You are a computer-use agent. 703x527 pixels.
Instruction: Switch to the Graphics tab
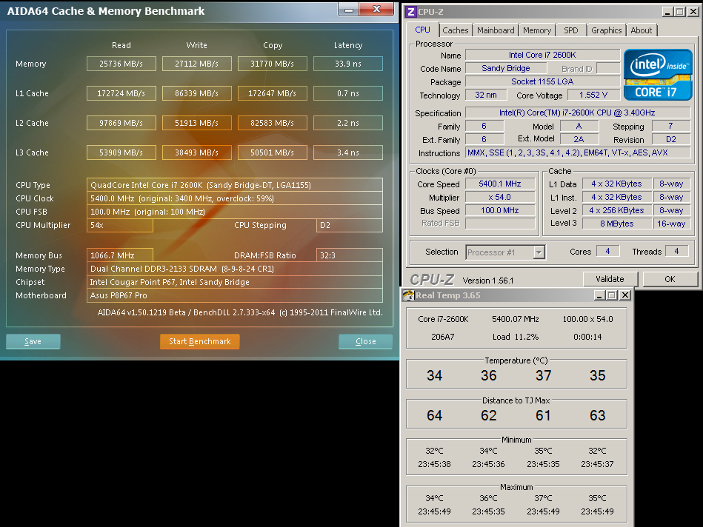point(606,30)
